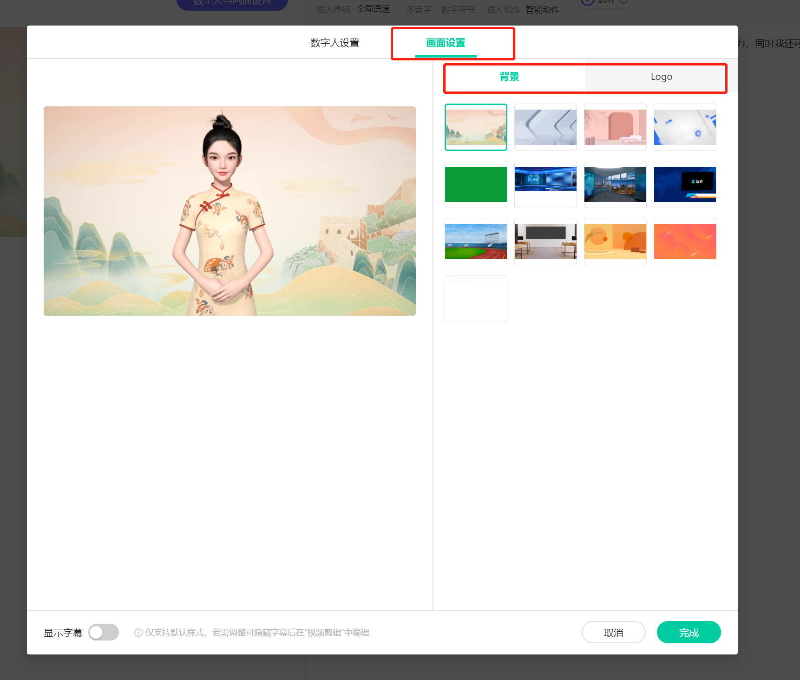Switch to the 数字人设置 tab
Image resolution: width=800 pixels, height=680 pixels.
(x=334, y=43)
